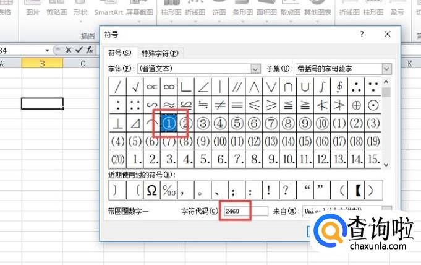Choose the parenthesized (9) symbol

pos(203,141)
